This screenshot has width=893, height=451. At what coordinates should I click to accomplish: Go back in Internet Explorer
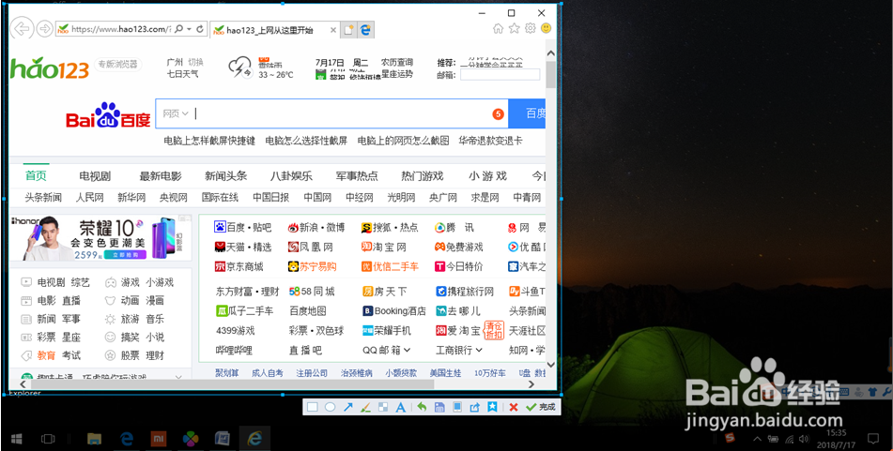click(x=21, y=29)
